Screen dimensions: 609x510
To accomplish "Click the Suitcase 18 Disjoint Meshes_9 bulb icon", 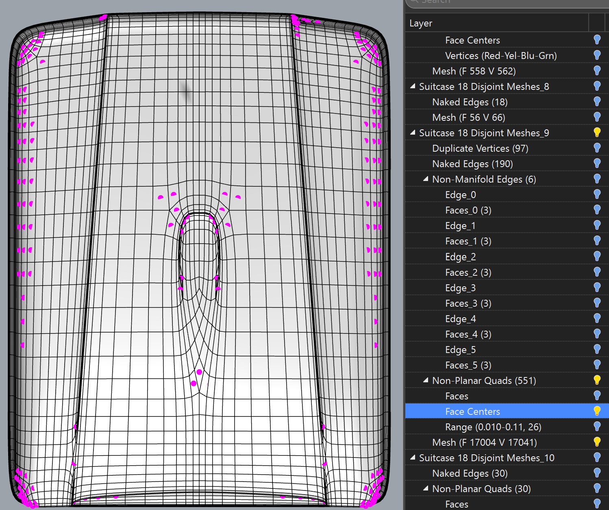I will 597,133.
